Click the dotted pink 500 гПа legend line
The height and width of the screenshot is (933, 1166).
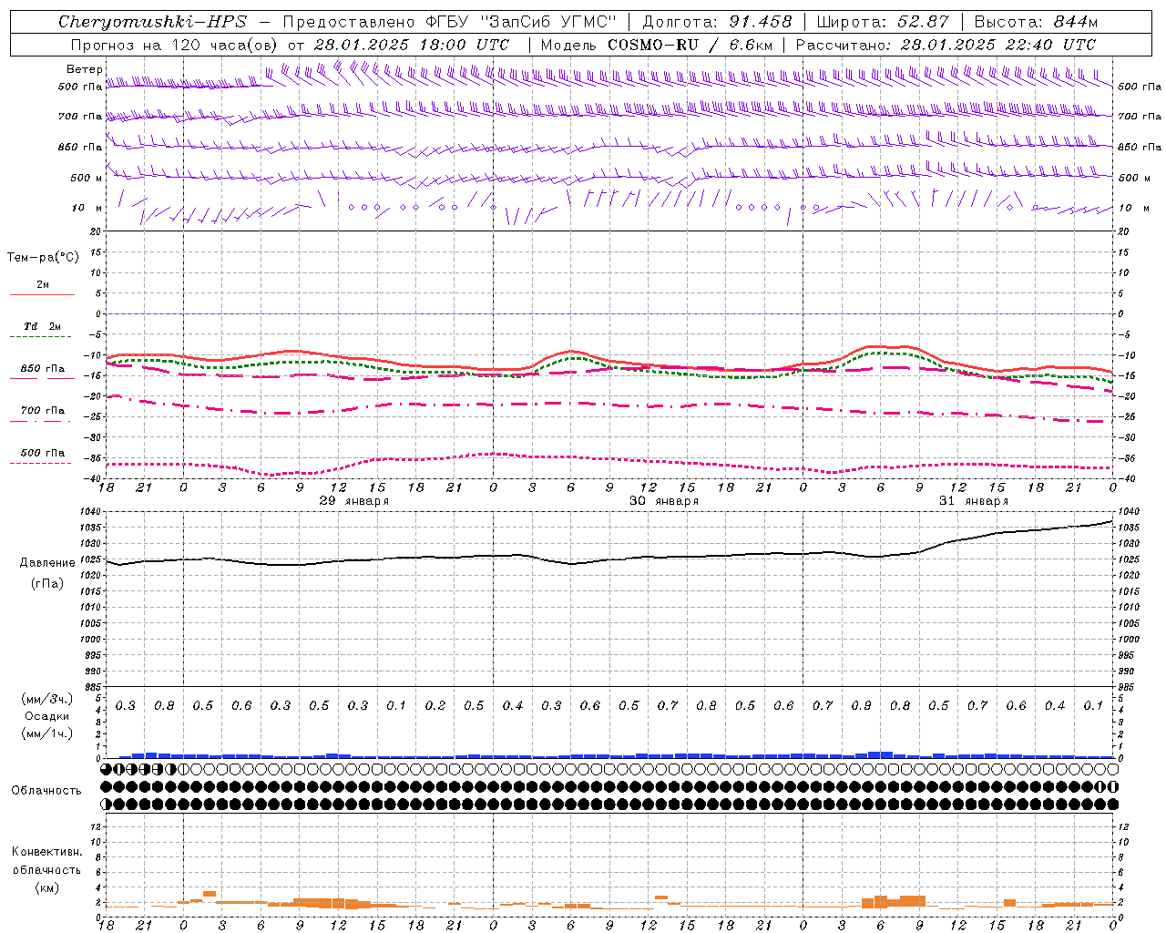coord(42,463)
